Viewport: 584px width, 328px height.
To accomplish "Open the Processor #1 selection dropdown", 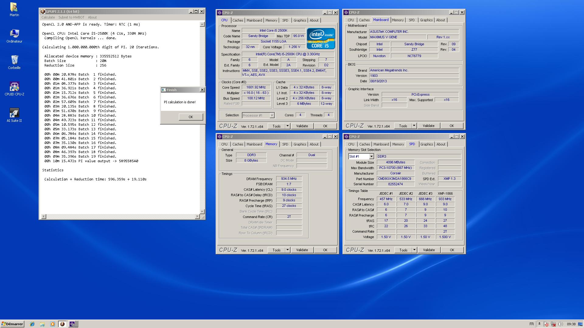I will coord(272,115).
